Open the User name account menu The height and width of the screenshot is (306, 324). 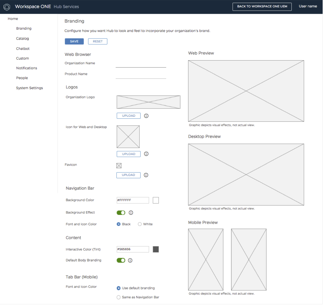(308, 6)
